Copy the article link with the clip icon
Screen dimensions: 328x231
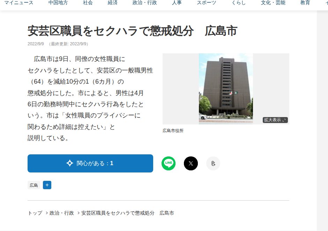click(213, 163)
